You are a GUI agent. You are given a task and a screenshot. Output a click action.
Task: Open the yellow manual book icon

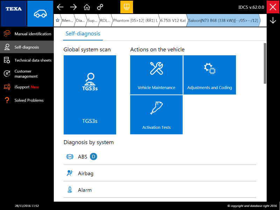coord(127,7)
